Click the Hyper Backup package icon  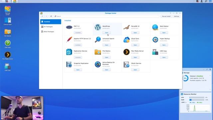point(155,40)
